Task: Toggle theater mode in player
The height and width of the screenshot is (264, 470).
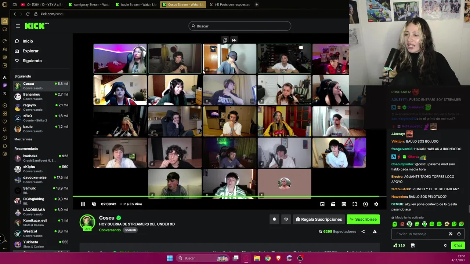Action: [x=344, y=204]
